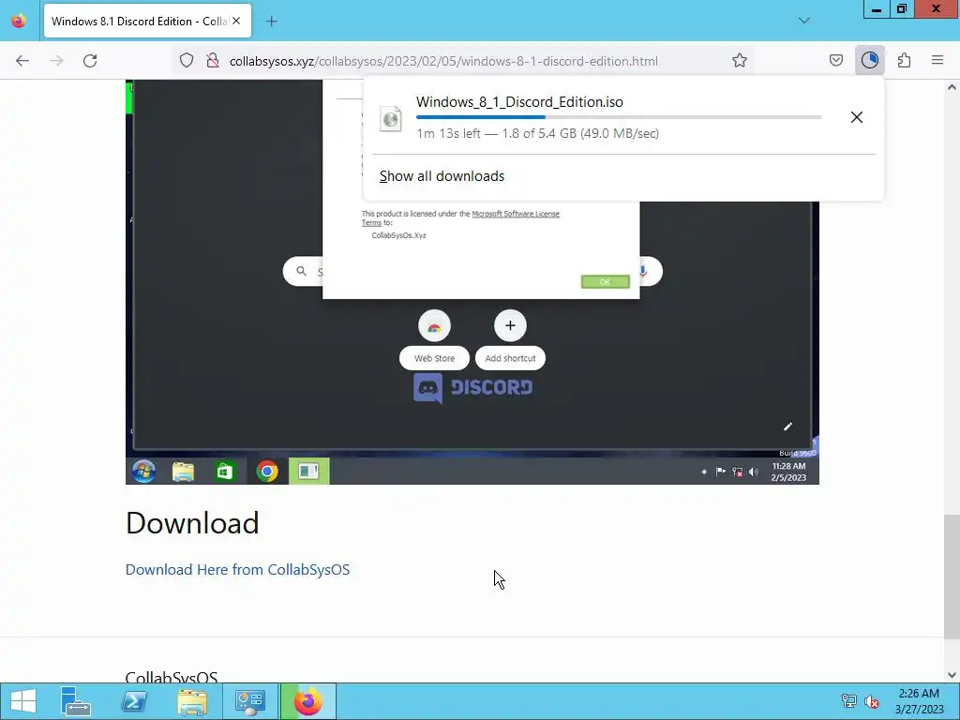Click the address bar URL
960x720 pixels.
pyautogui.click(x=443, y=61)
